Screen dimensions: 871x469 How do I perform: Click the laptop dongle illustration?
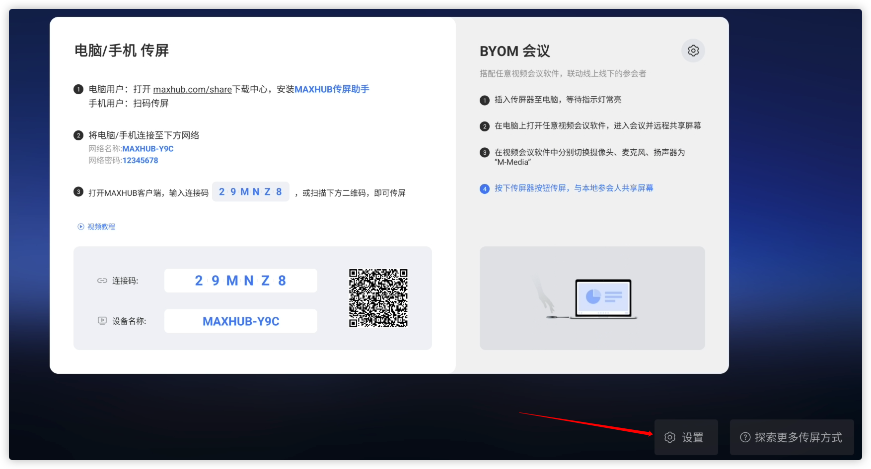pos(592,298)
